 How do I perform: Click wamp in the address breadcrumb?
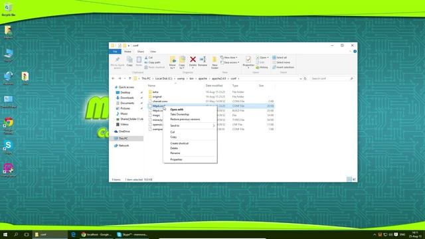(181, 78)
